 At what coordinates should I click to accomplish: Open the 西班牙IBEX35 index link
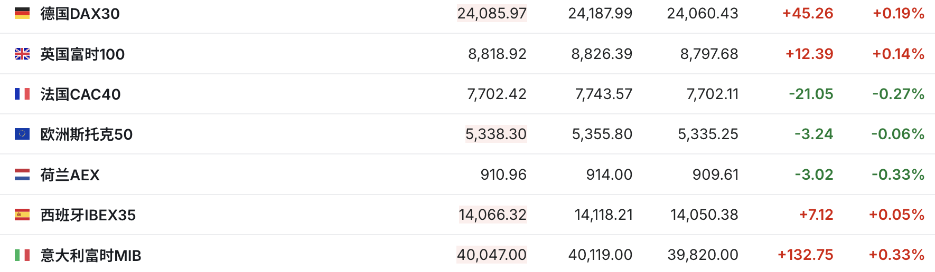tap(88, 215)
